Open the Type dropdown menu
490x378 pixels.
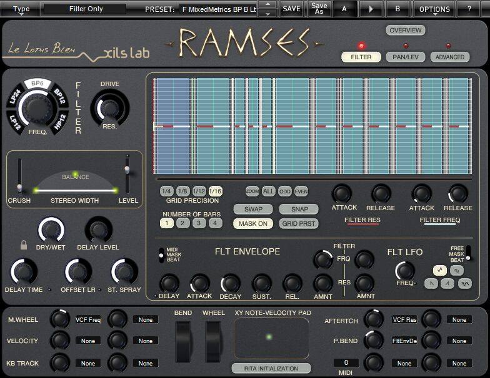click(21, 9)
